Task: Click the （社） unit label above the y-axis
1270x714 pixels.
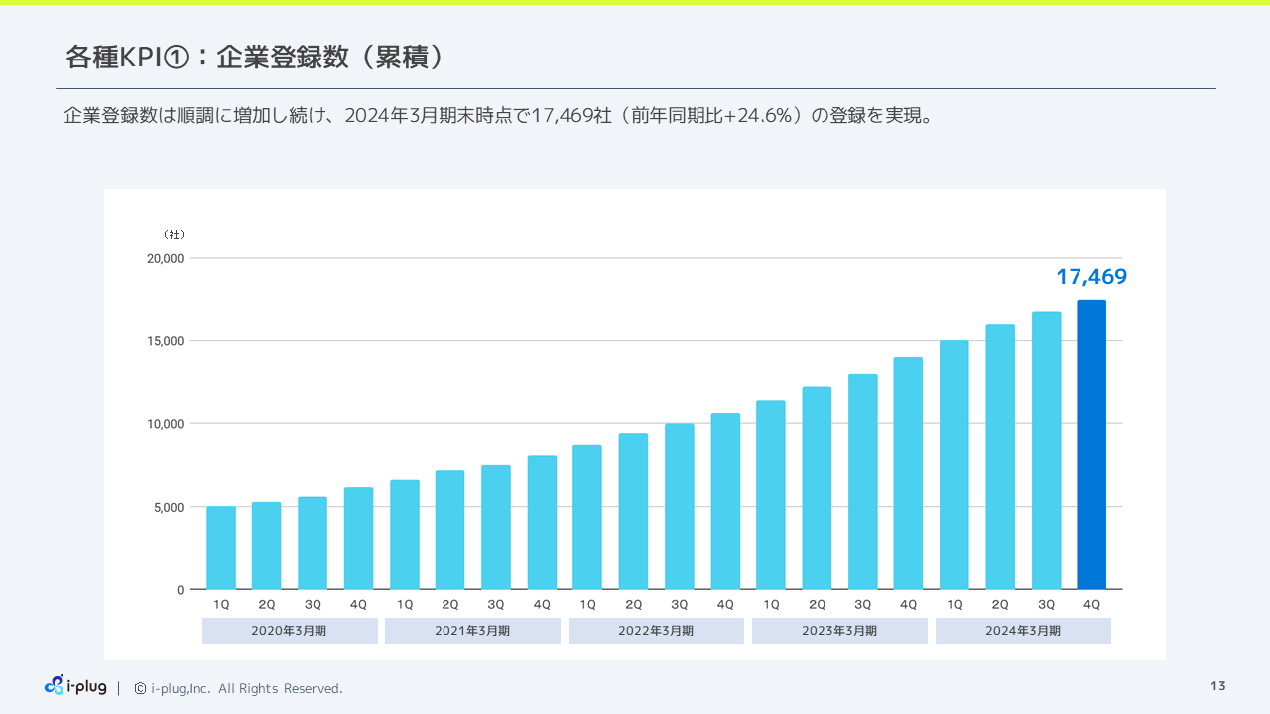Action: 174,235
